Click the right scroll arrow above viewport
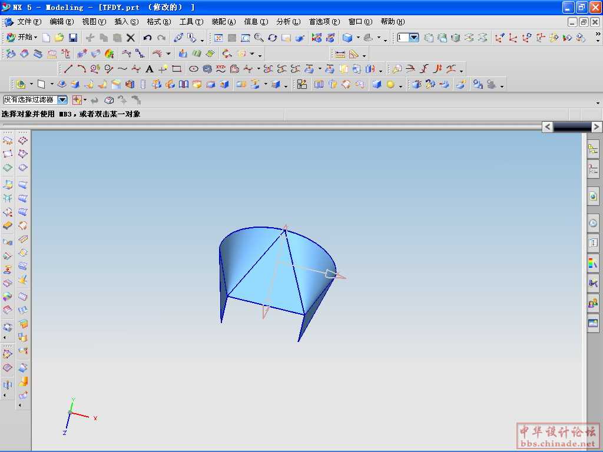Image resolution: width=603 pixels, height=452 pixels. (x=597, y=127)
